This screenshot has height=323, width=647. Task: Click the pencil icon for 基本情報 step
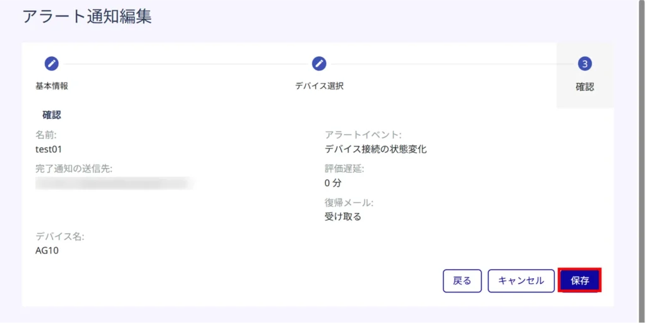[51, 63]
